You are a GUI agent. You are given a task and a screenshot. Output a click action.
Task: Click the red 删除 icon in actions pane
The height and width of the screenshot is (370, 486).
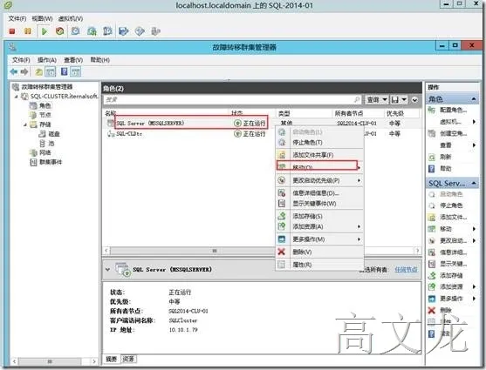click(x=431, y=310)
